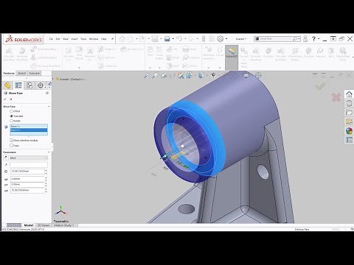Select the Offset radio button
The width and height of the screenshot is (354, 265).
pyautogui.click(x=11, y=111)
